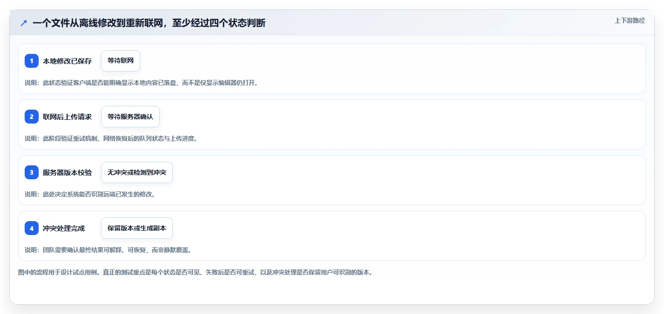This screenshot has width=664, height=314.
Task: Select the 联网后上传请求 step title
Action: (67, 117)
